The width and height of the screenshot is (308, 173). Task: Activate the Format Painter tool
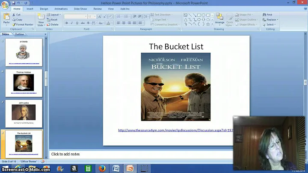23,24
